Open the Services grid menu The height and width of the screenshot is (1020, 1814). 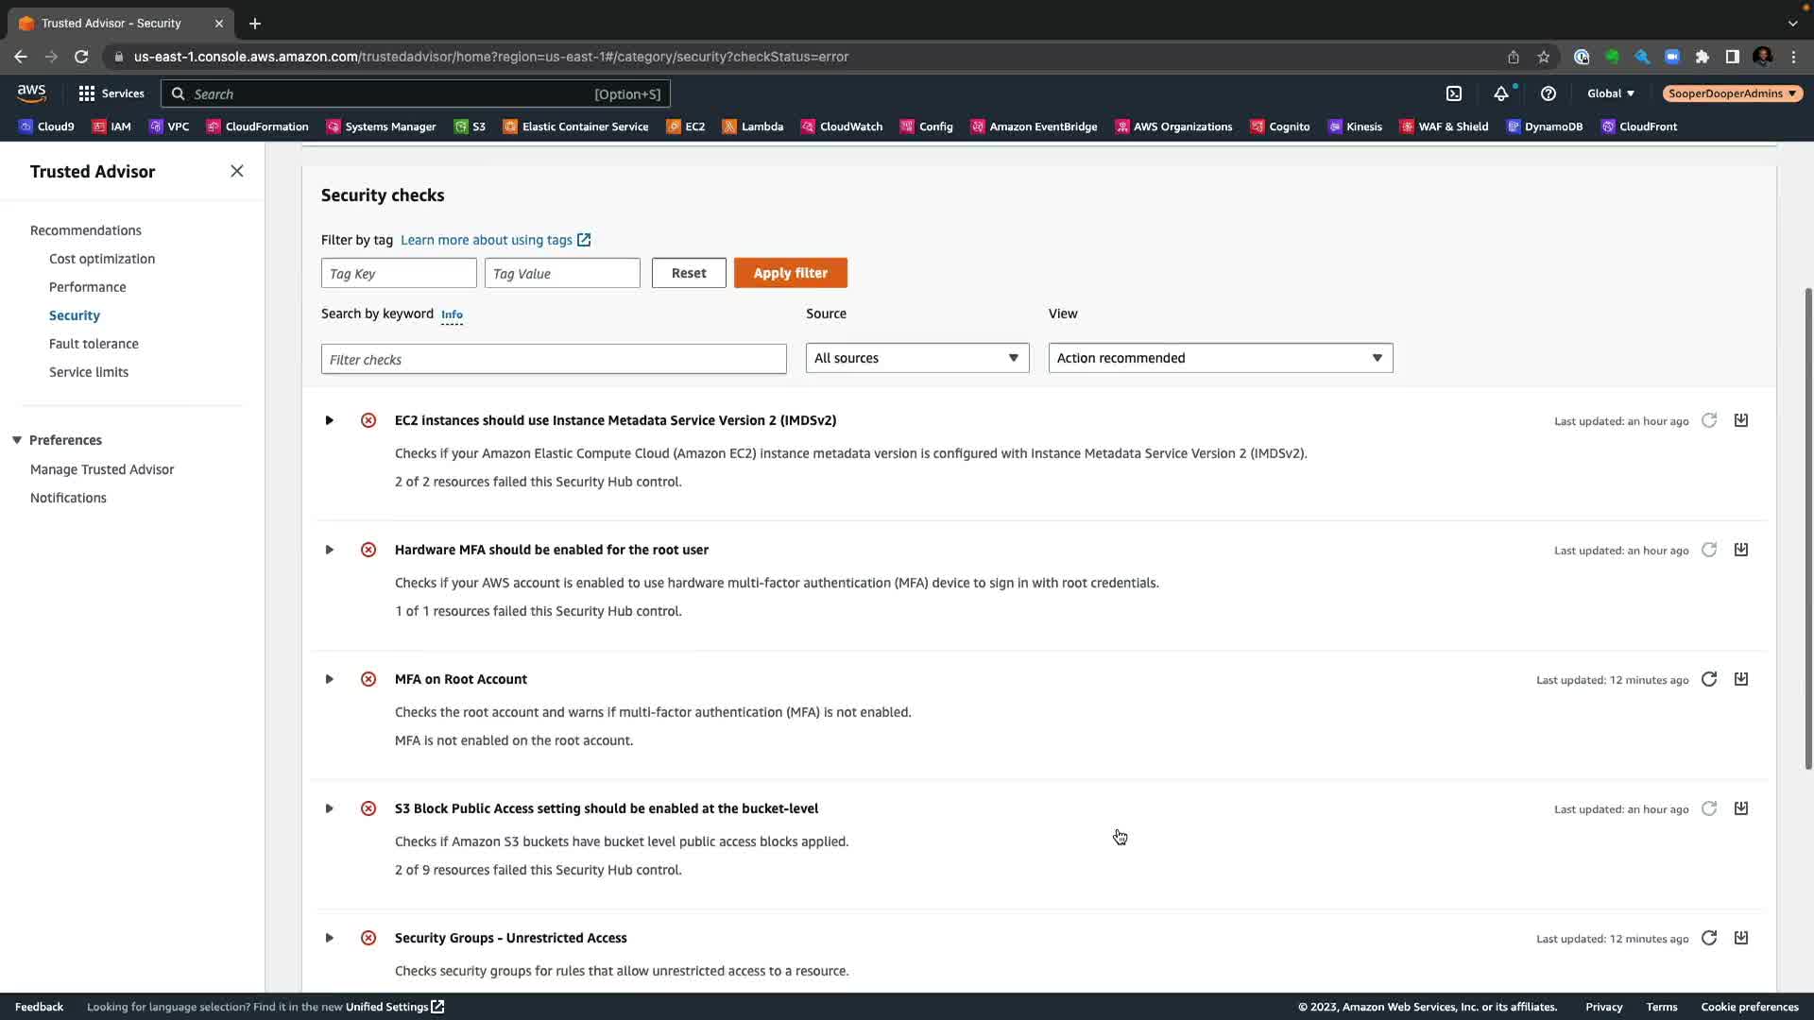pos(111,93)
